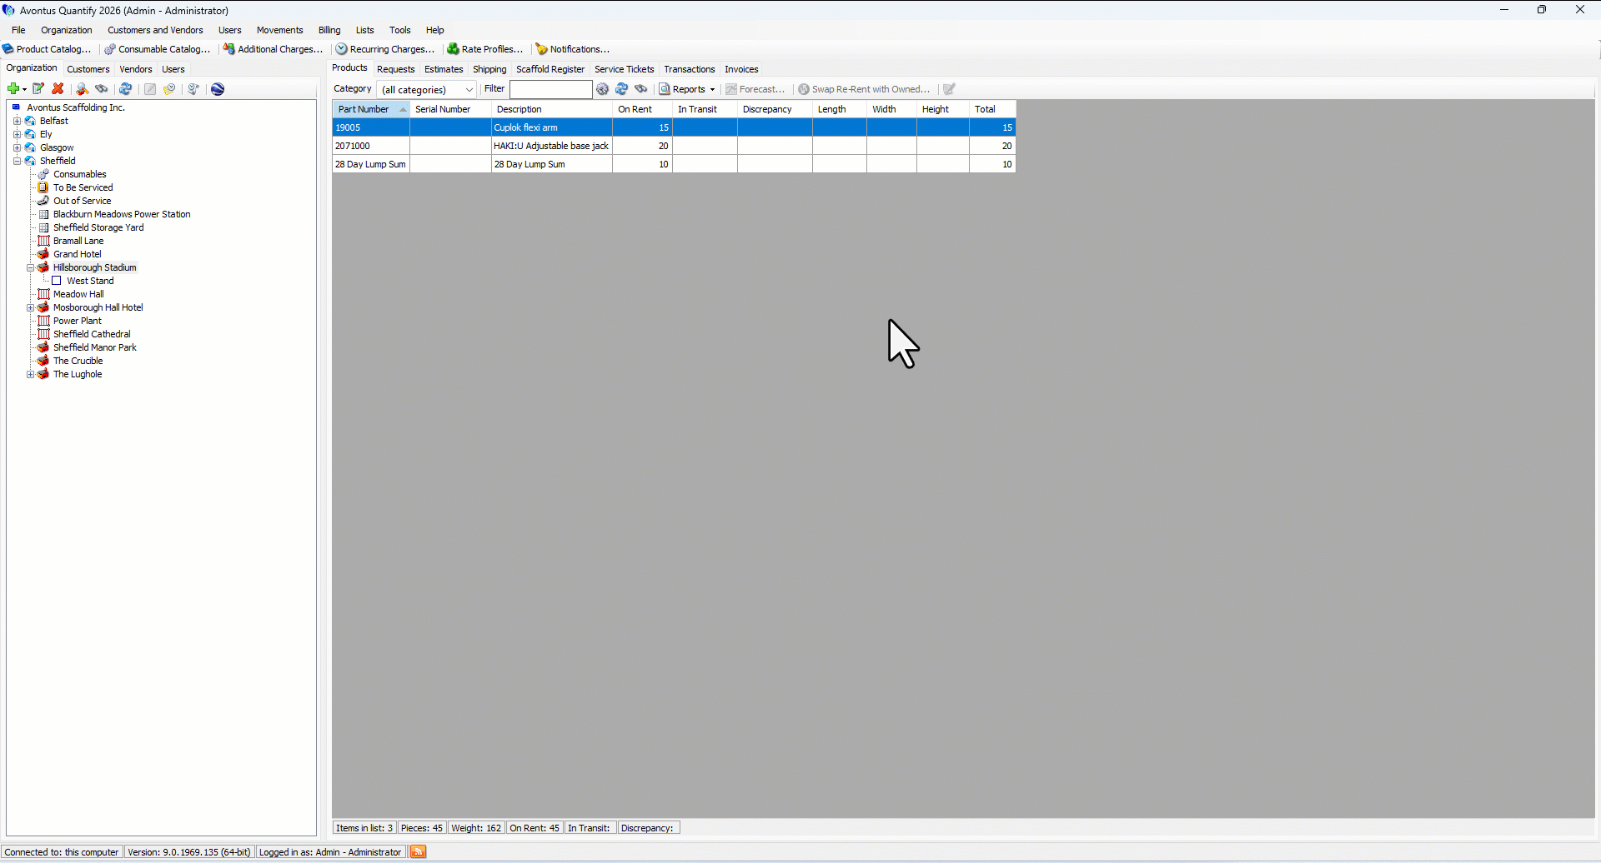Click the Forecast button
The height and width of the screenshot is (863, 1601).
(755, 89)
